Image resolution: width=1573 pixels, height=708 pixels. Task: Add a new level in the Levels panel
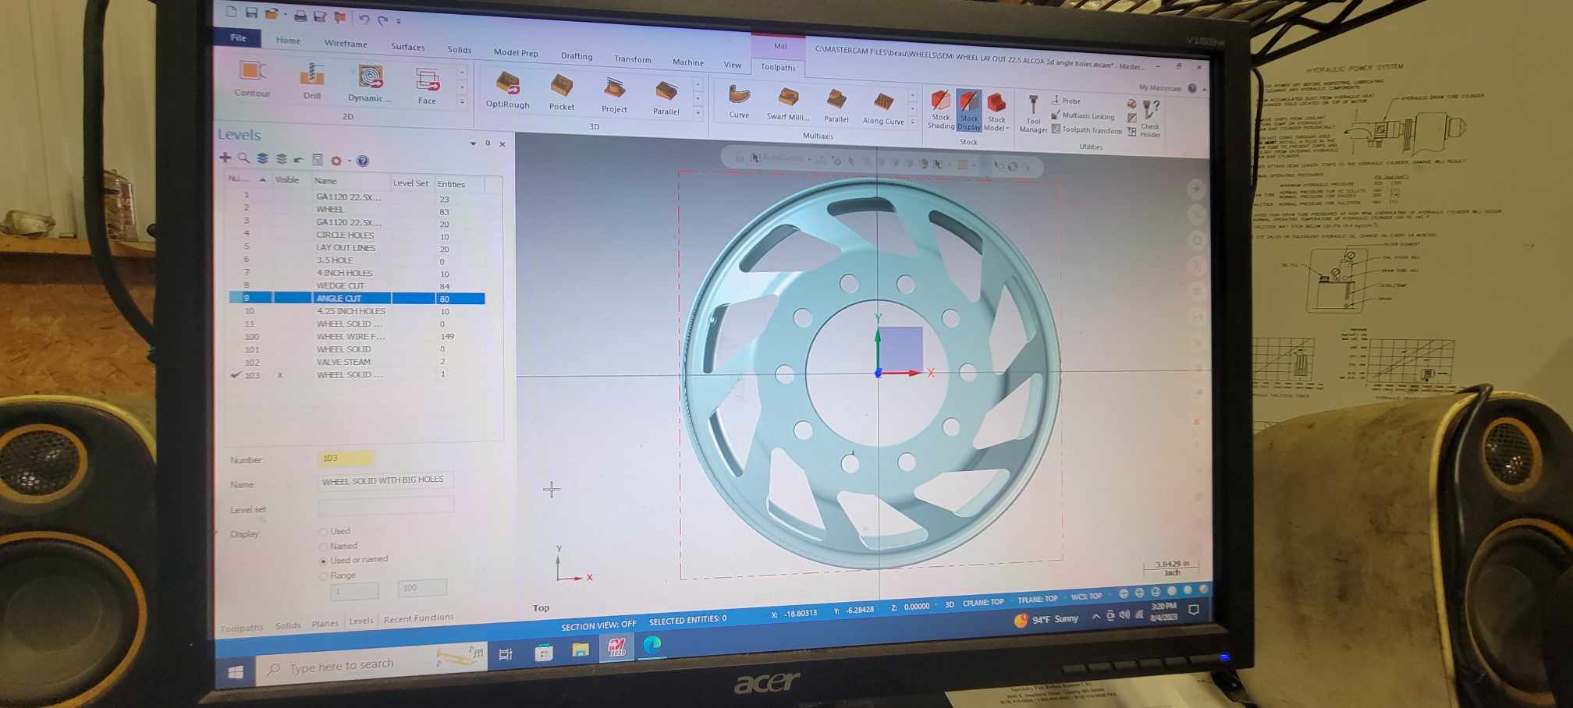click(225, 158)
